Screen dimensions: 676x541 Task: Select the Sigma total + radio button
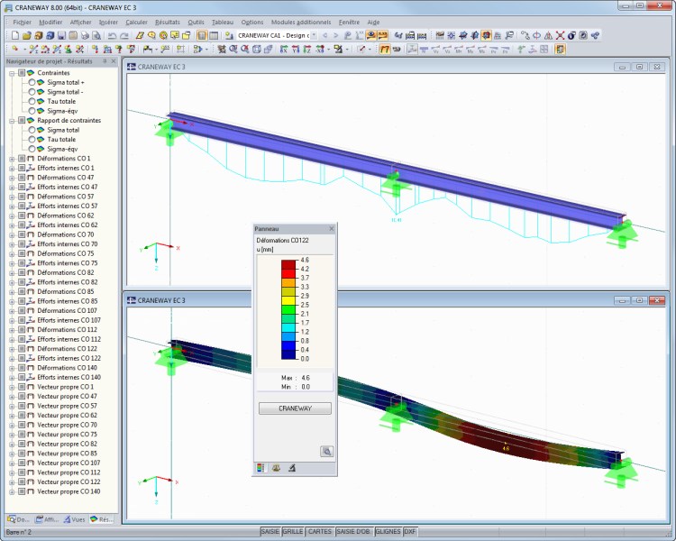pos(32,82)
